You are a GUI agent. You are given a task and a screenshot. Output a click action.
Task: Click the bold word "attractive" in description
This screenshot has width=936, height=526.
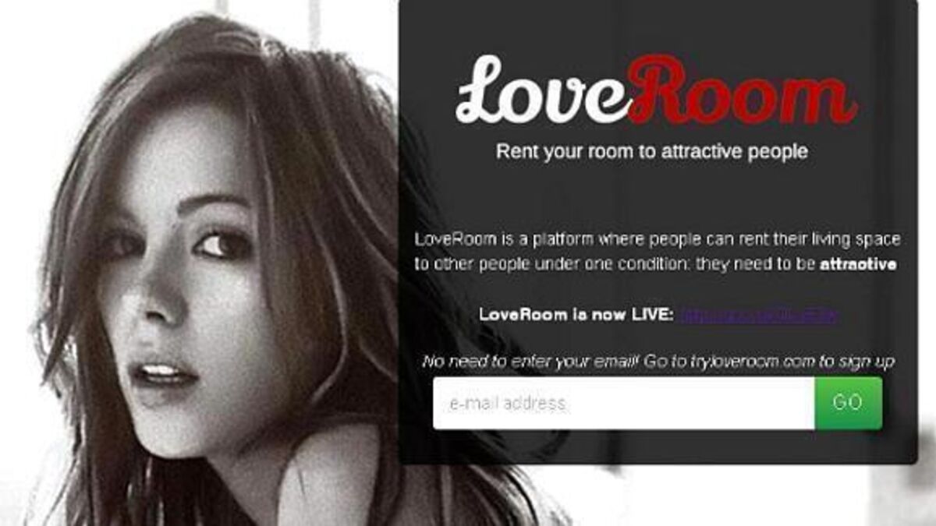[x=858, y=264]
